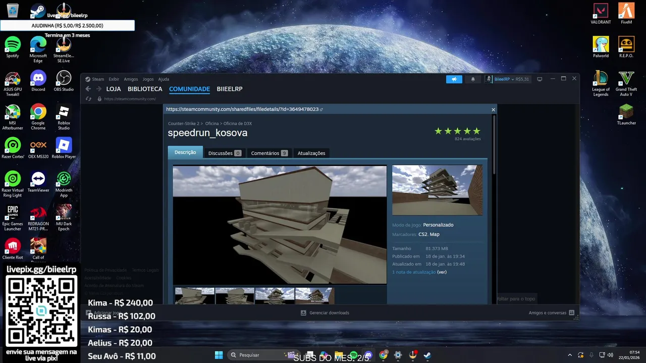
Task: Click the padlock icon beside the URL
Action: point(99,99)
